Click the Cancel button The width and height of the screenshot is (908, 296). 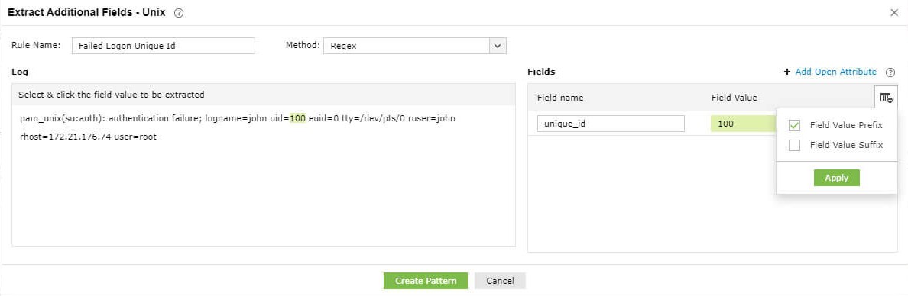pos(500,281)
